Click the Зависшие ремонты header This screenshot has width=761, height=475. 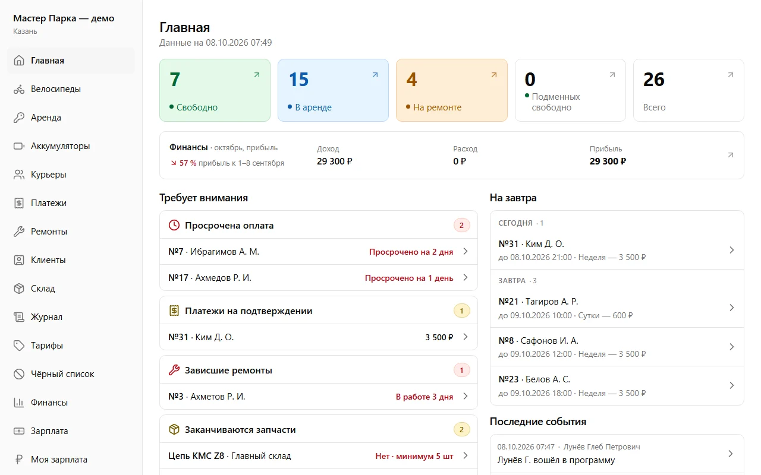coord(319,370)
